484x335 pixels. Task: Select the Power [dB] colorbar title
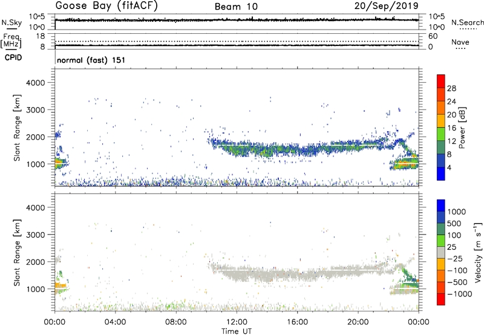(462, 128)
